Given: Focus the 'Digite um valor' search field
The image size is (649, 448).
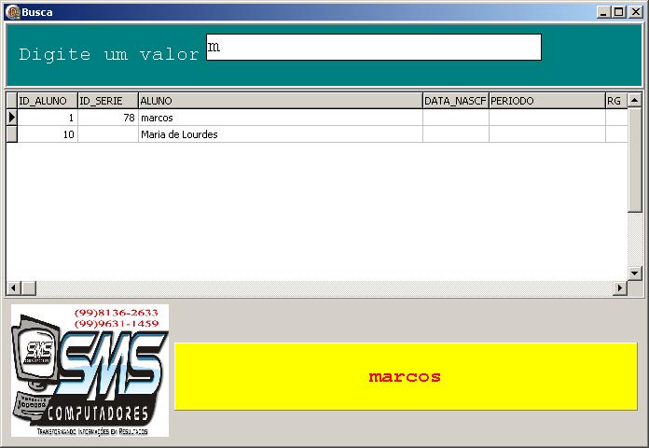Looking at the screenshot, I should point(373,48).
